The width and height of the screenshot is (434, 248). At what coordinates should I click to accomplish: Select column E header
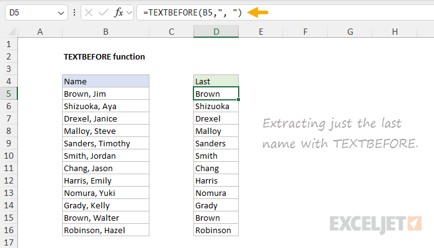(x=261, y=32)
